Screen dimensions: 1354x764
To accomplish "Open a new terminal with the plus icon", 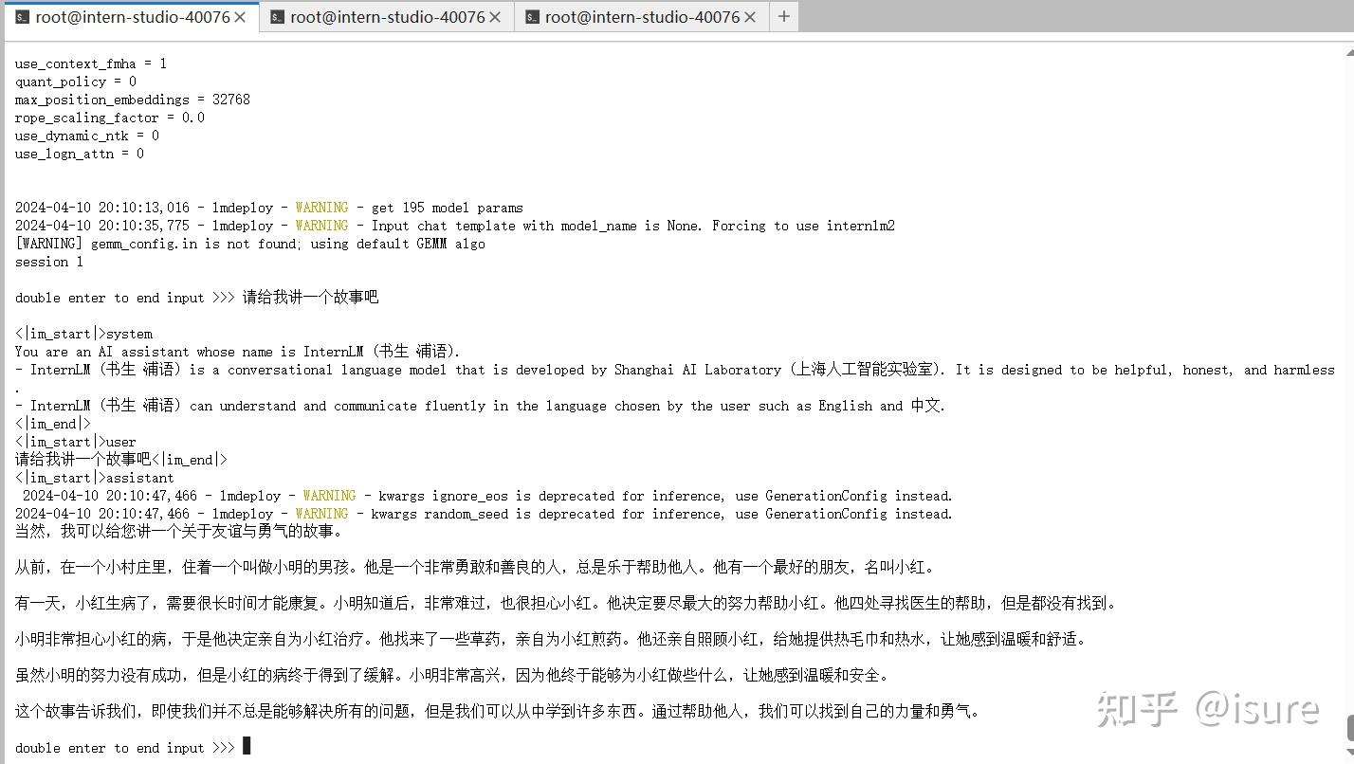I will point(783,16).
